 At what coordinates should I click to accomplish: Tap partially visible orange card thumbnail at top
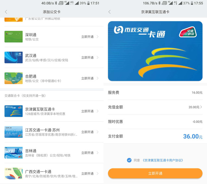pyautogui.click(x=14, y=20)
